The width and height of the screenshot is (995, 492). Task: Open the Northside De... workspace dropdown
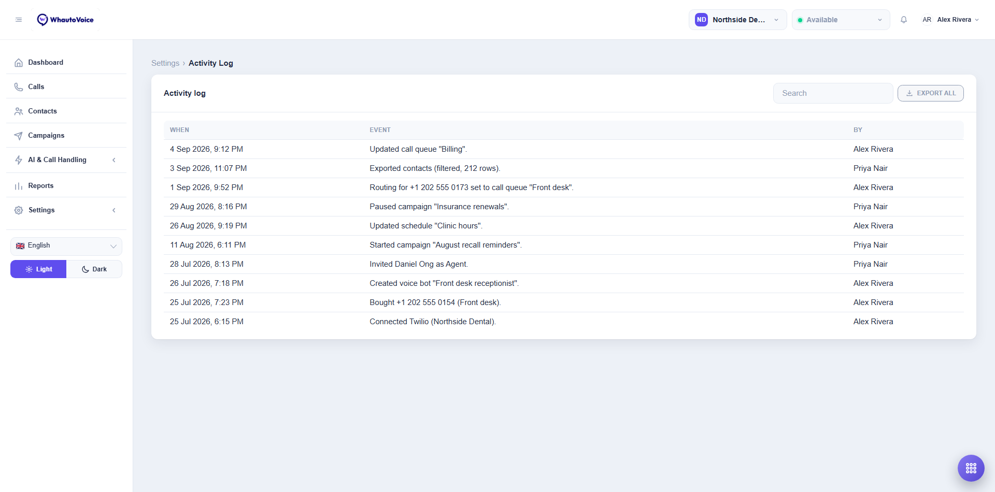point(737,20)
